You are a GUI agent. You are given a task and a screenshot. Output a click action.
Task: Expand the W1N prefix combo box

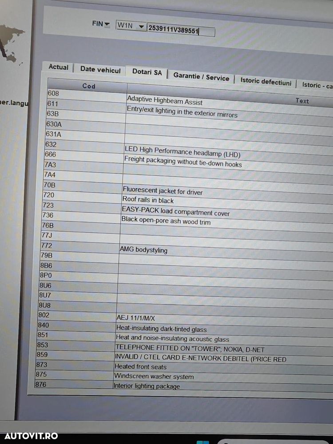(141, 27)
